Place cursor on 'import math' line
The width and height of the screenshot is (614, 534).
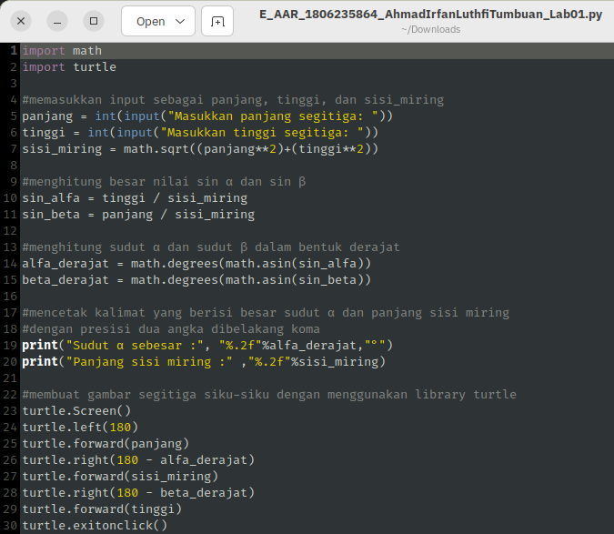point(62,51)
